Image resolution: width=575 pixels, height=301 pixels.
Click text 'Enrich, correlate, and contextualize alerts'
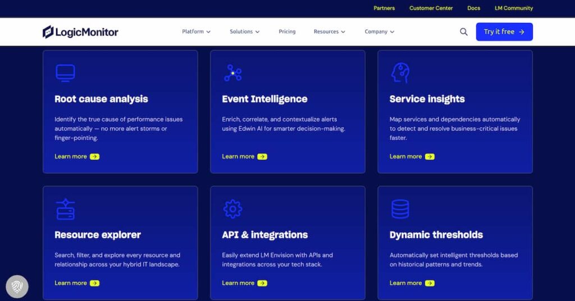tap(280, 120)
